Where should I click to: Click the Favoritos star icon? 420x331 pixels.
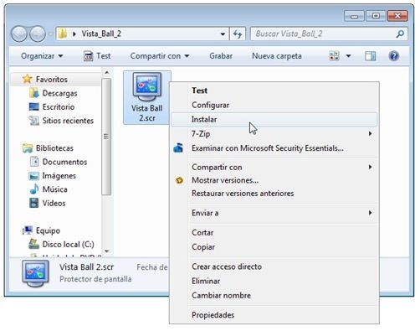(27, 79)
